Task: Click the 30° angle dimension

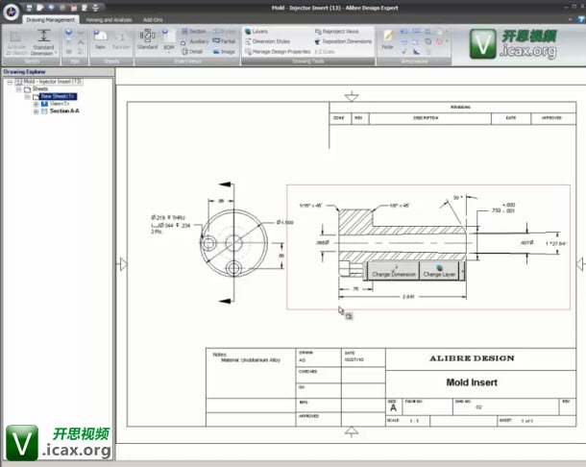Action: [x=458, y=197]
